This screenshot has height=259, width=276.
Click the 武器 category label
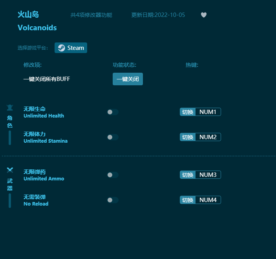tap(10, 184)
